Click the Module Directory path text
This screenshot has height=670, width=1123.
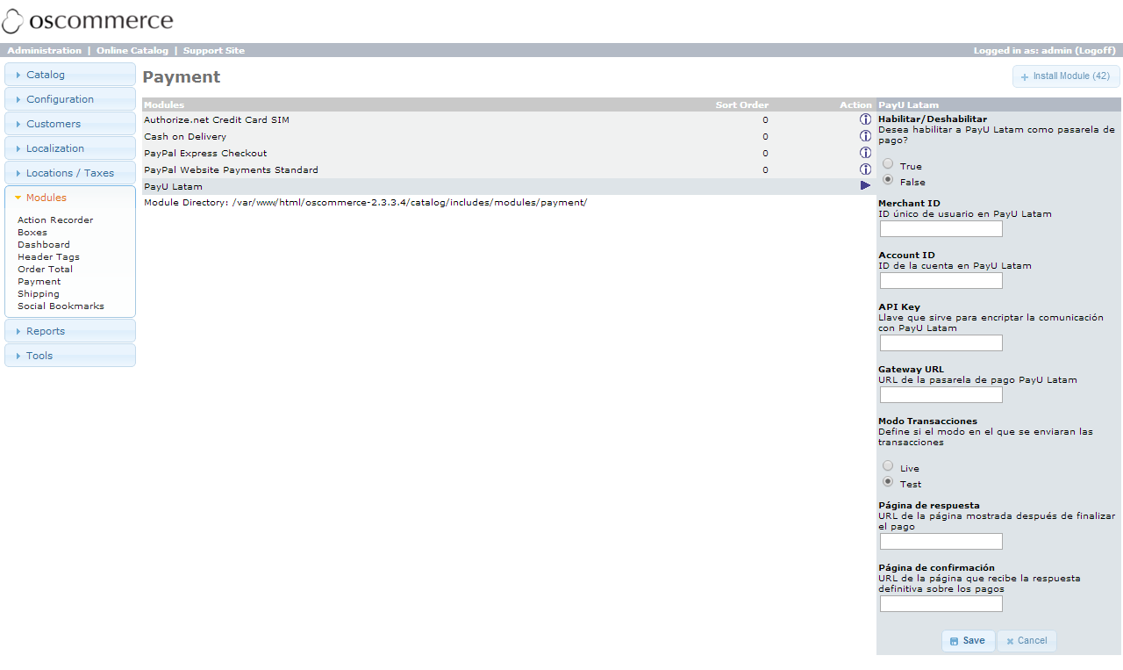tap(365, 203)
